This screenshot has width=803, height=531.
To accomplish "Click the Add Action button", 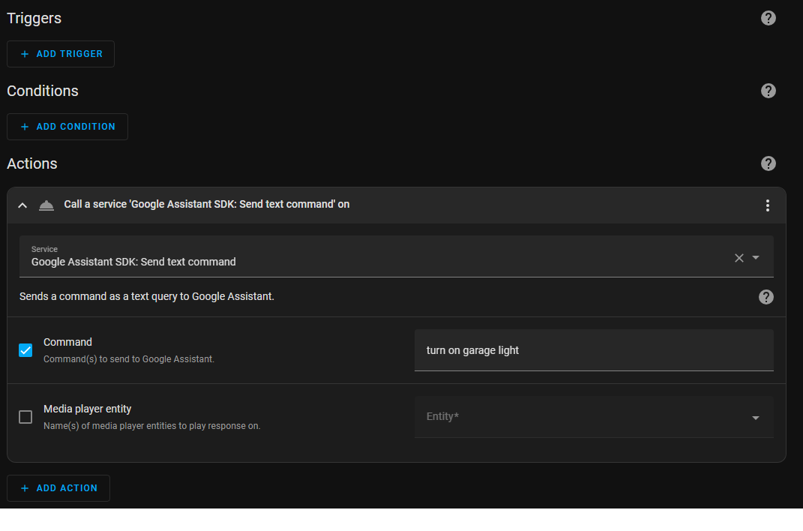I will tap(58, 488).
